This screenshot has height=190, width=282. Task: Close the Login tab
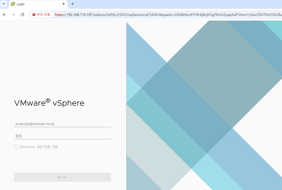point(63,4)
